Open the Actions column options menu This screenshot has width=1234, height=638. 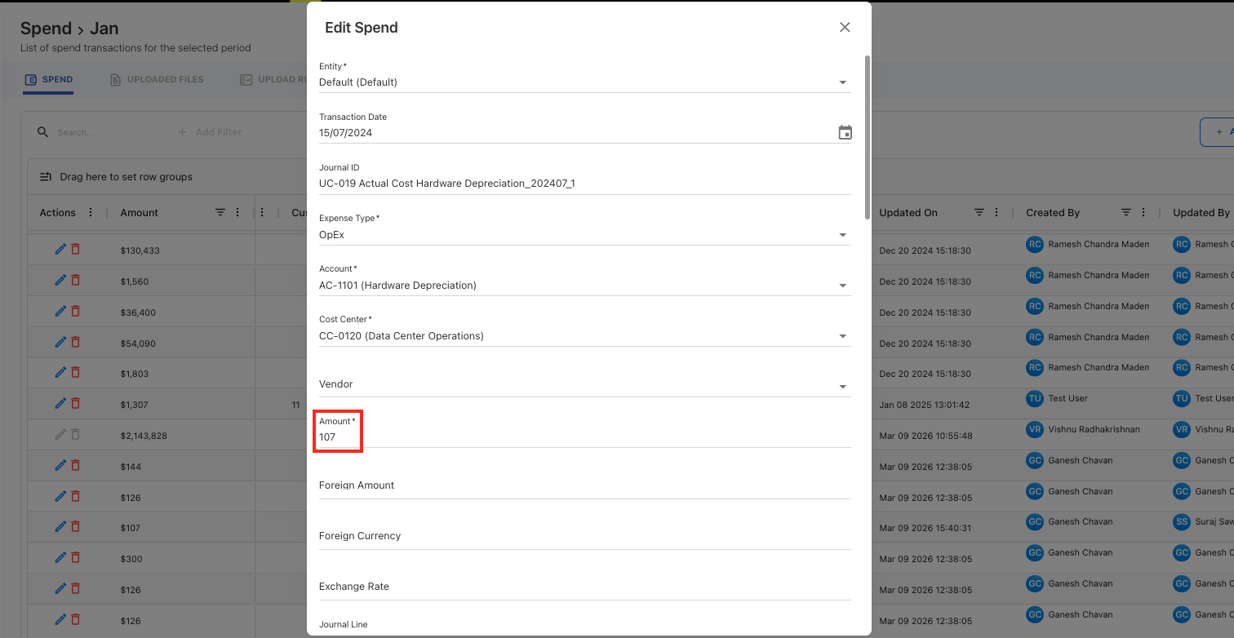91,212
